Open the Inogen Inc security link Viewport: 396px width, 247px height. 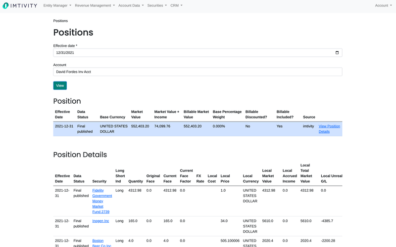(100, 221)
